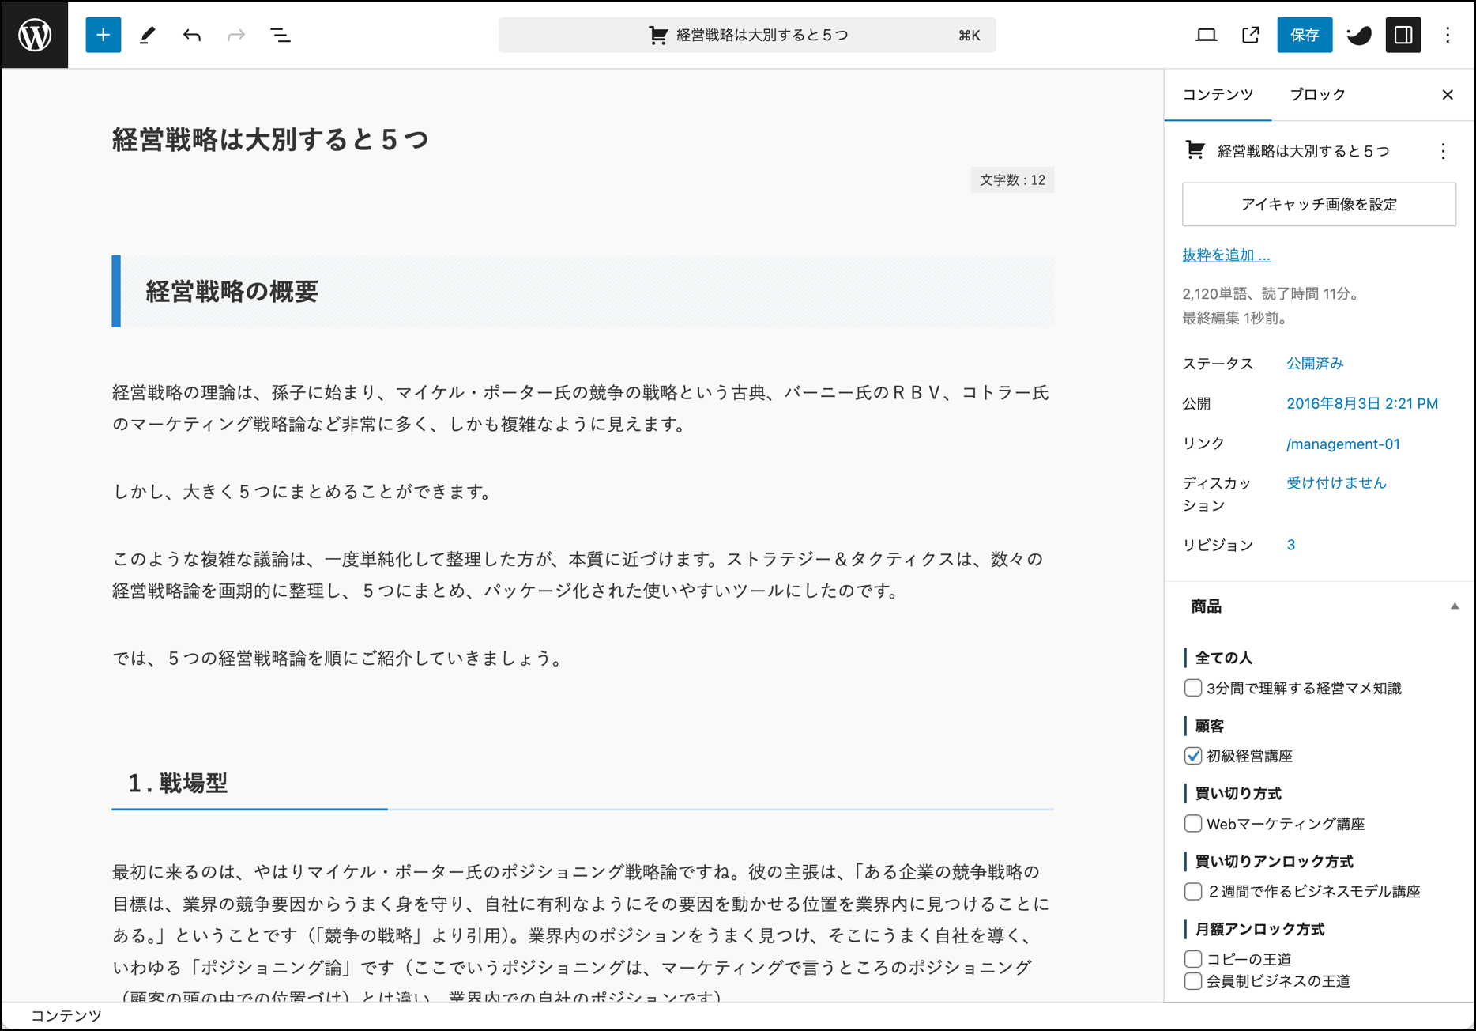1476x1031 pixels.
Task: Open the Document Overview list icon
Action: (x=281, y=35)
